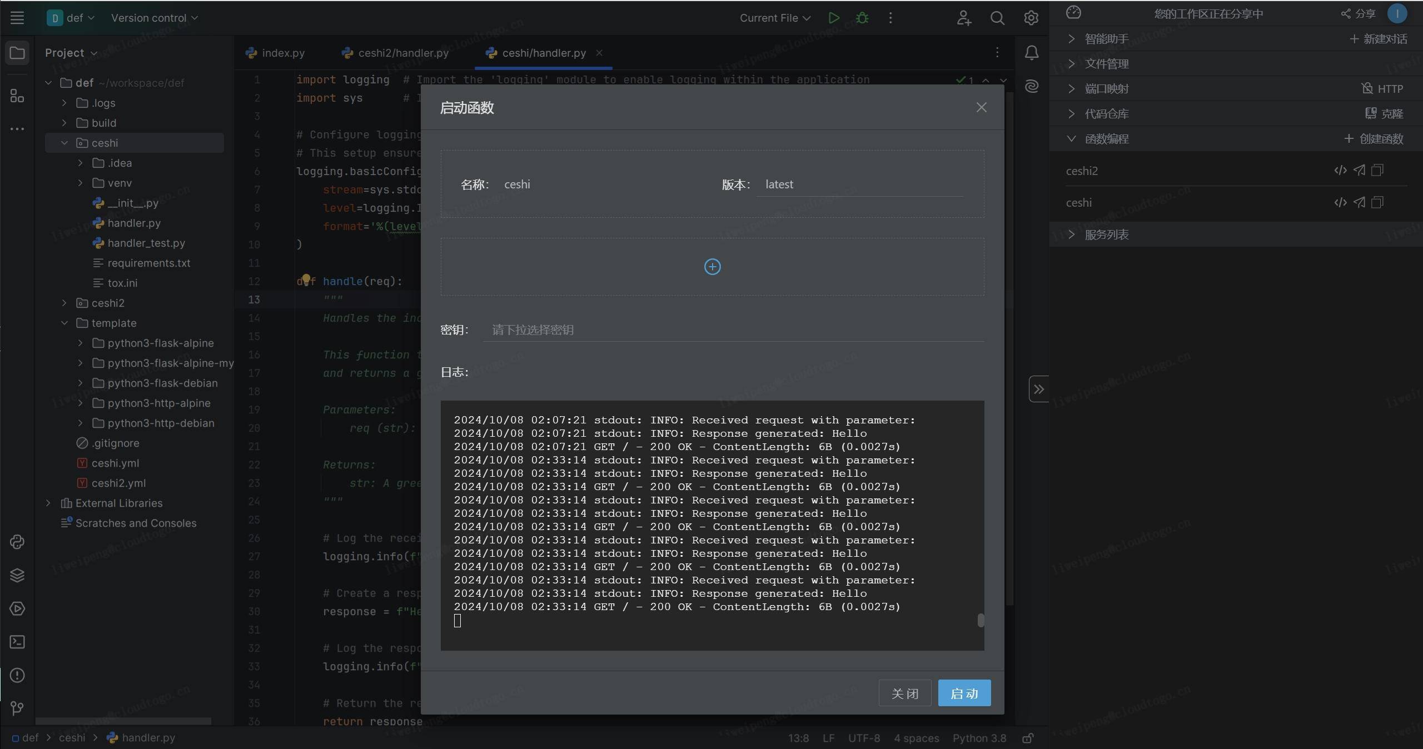This screenshot has height=749, width=1423.
Task: Click the code icon for ceshi2 function
Action: (x=1340, y=170)
